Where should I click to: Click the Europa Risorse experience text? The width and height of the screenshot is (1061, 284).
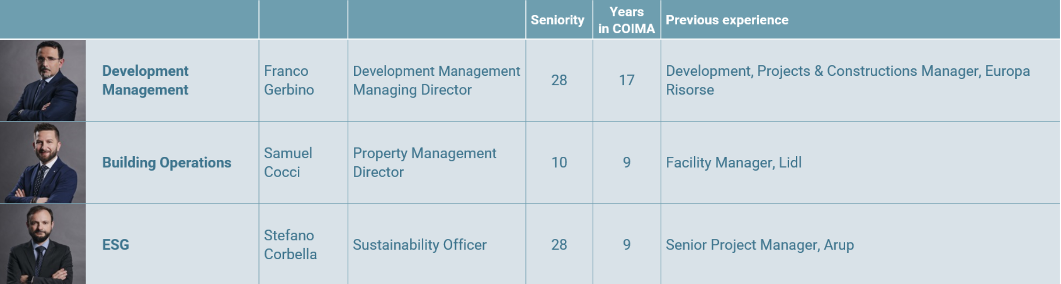(848, 80)
